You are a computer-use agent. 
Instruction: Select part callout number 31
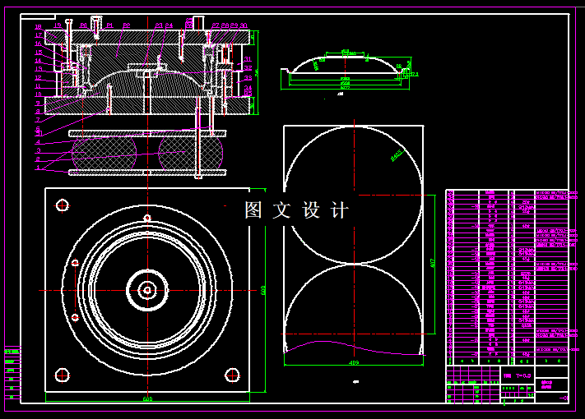click(248, 59)
